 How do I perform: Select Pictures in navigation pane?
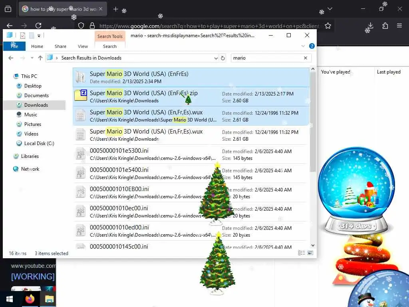[33, 124]
